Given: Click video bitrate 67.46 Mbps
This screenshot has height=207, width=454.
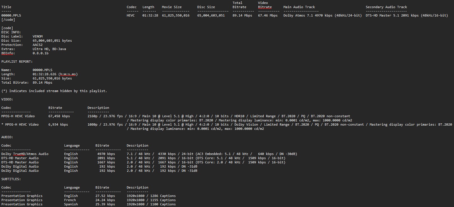Looking at the screenshot, I should tap(268, 15).
